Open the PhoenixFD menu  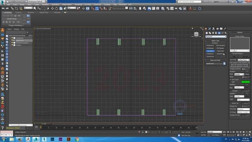point(123,5)
